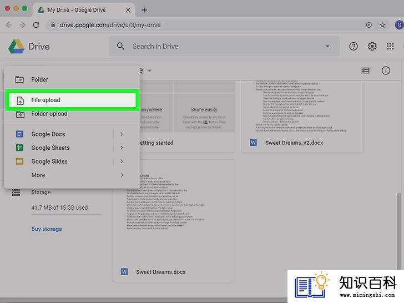
Task: Click the File upload page icon
Action: pos(20,100)
